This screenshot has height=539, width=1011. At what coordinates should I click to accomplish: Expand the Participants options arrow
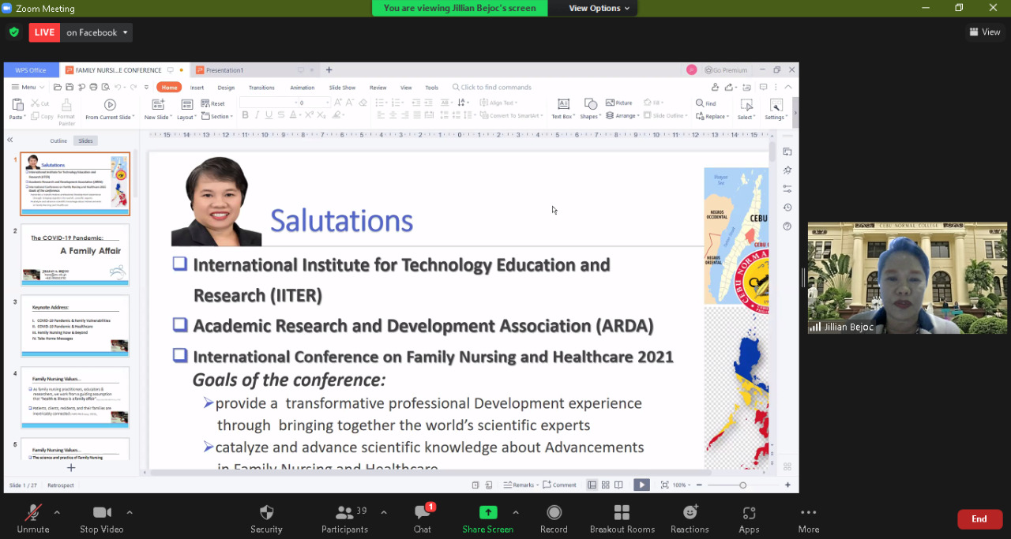tap(384, 512)
